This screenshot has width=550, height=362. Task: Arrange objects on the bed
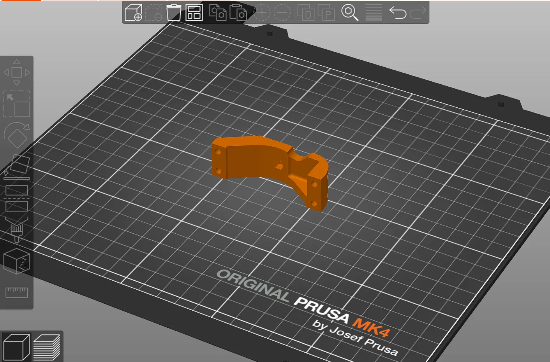pyautogui.click(x=194, y=12)
